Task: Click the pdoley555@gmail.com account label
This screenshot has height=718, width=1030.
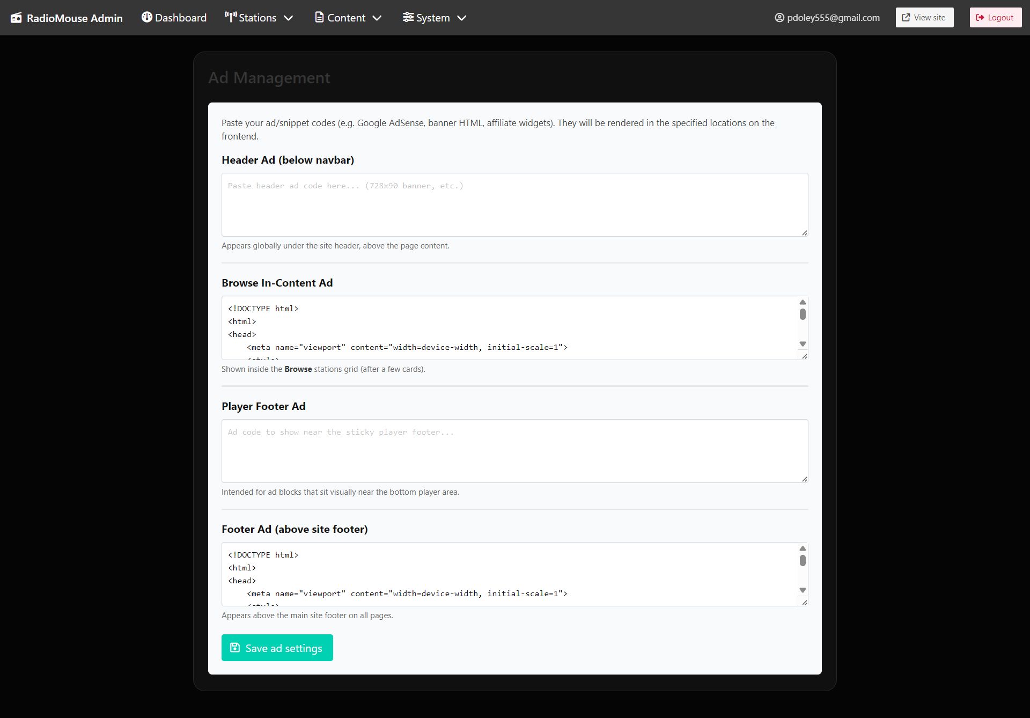Action: coord(833,18)
